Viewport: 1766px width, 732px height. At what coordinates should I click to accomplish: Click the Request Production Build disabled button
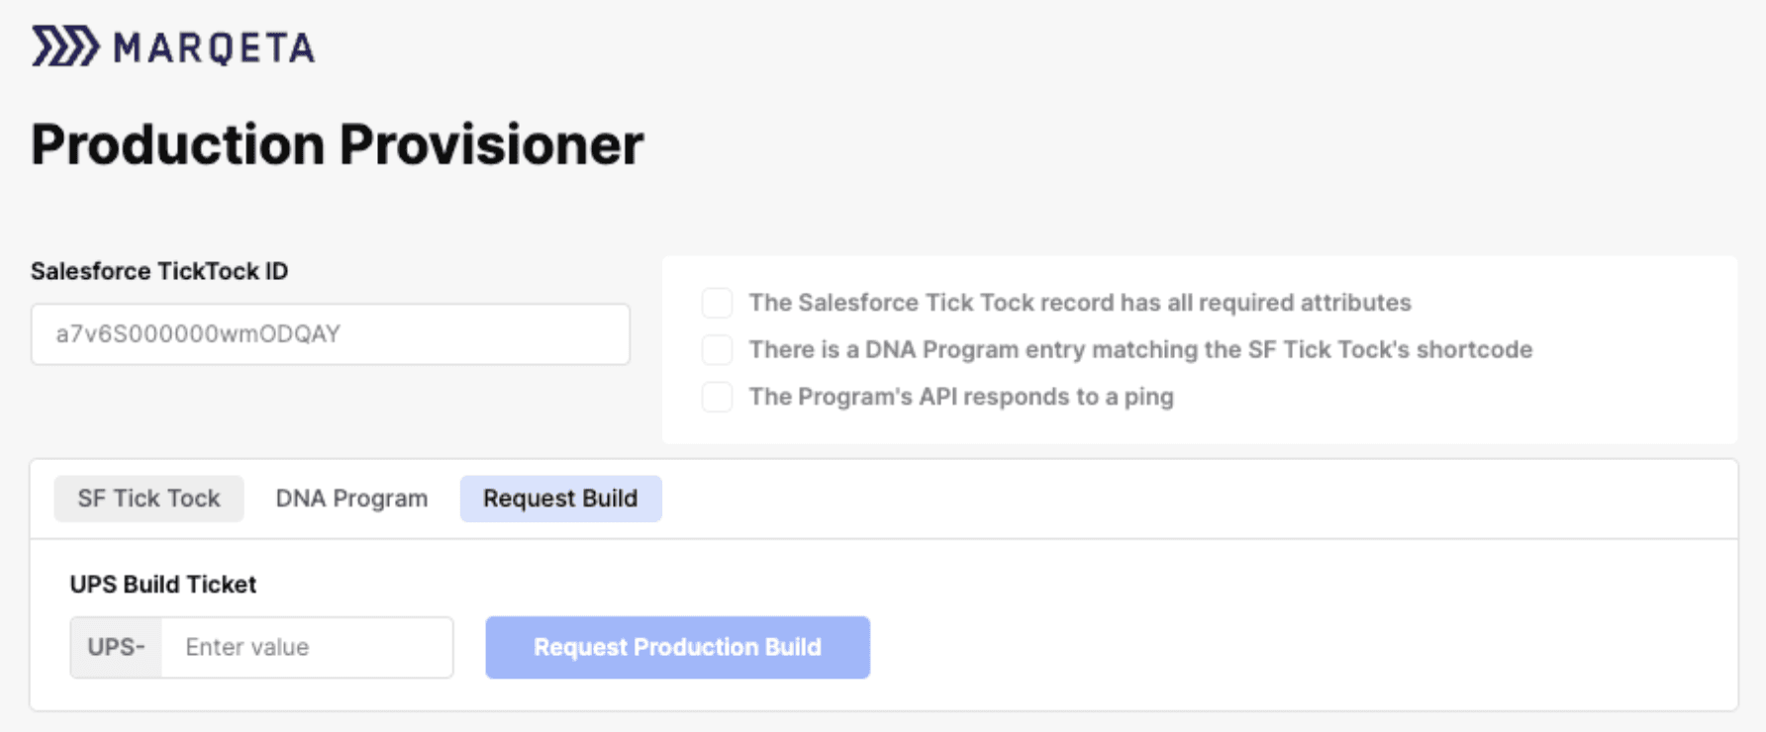tap(677, 647)
